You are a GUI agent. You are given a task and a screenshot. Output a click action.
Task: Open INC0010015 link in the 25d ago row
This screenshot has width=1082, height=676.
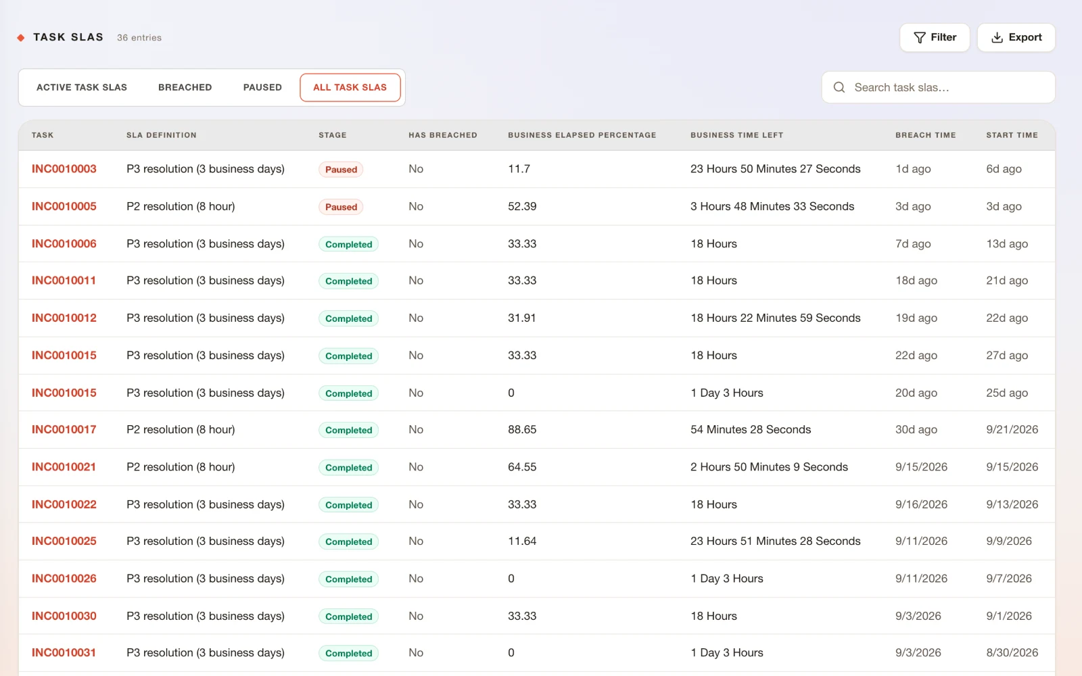(64, 393)
